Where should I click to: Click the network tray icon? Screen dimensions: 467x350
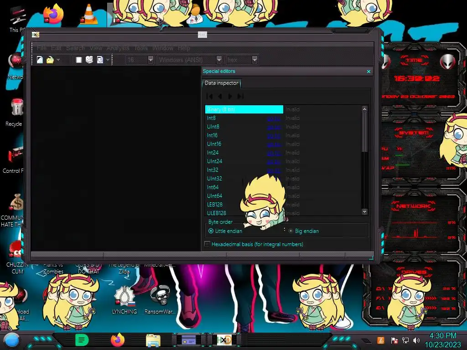[405, 340]
